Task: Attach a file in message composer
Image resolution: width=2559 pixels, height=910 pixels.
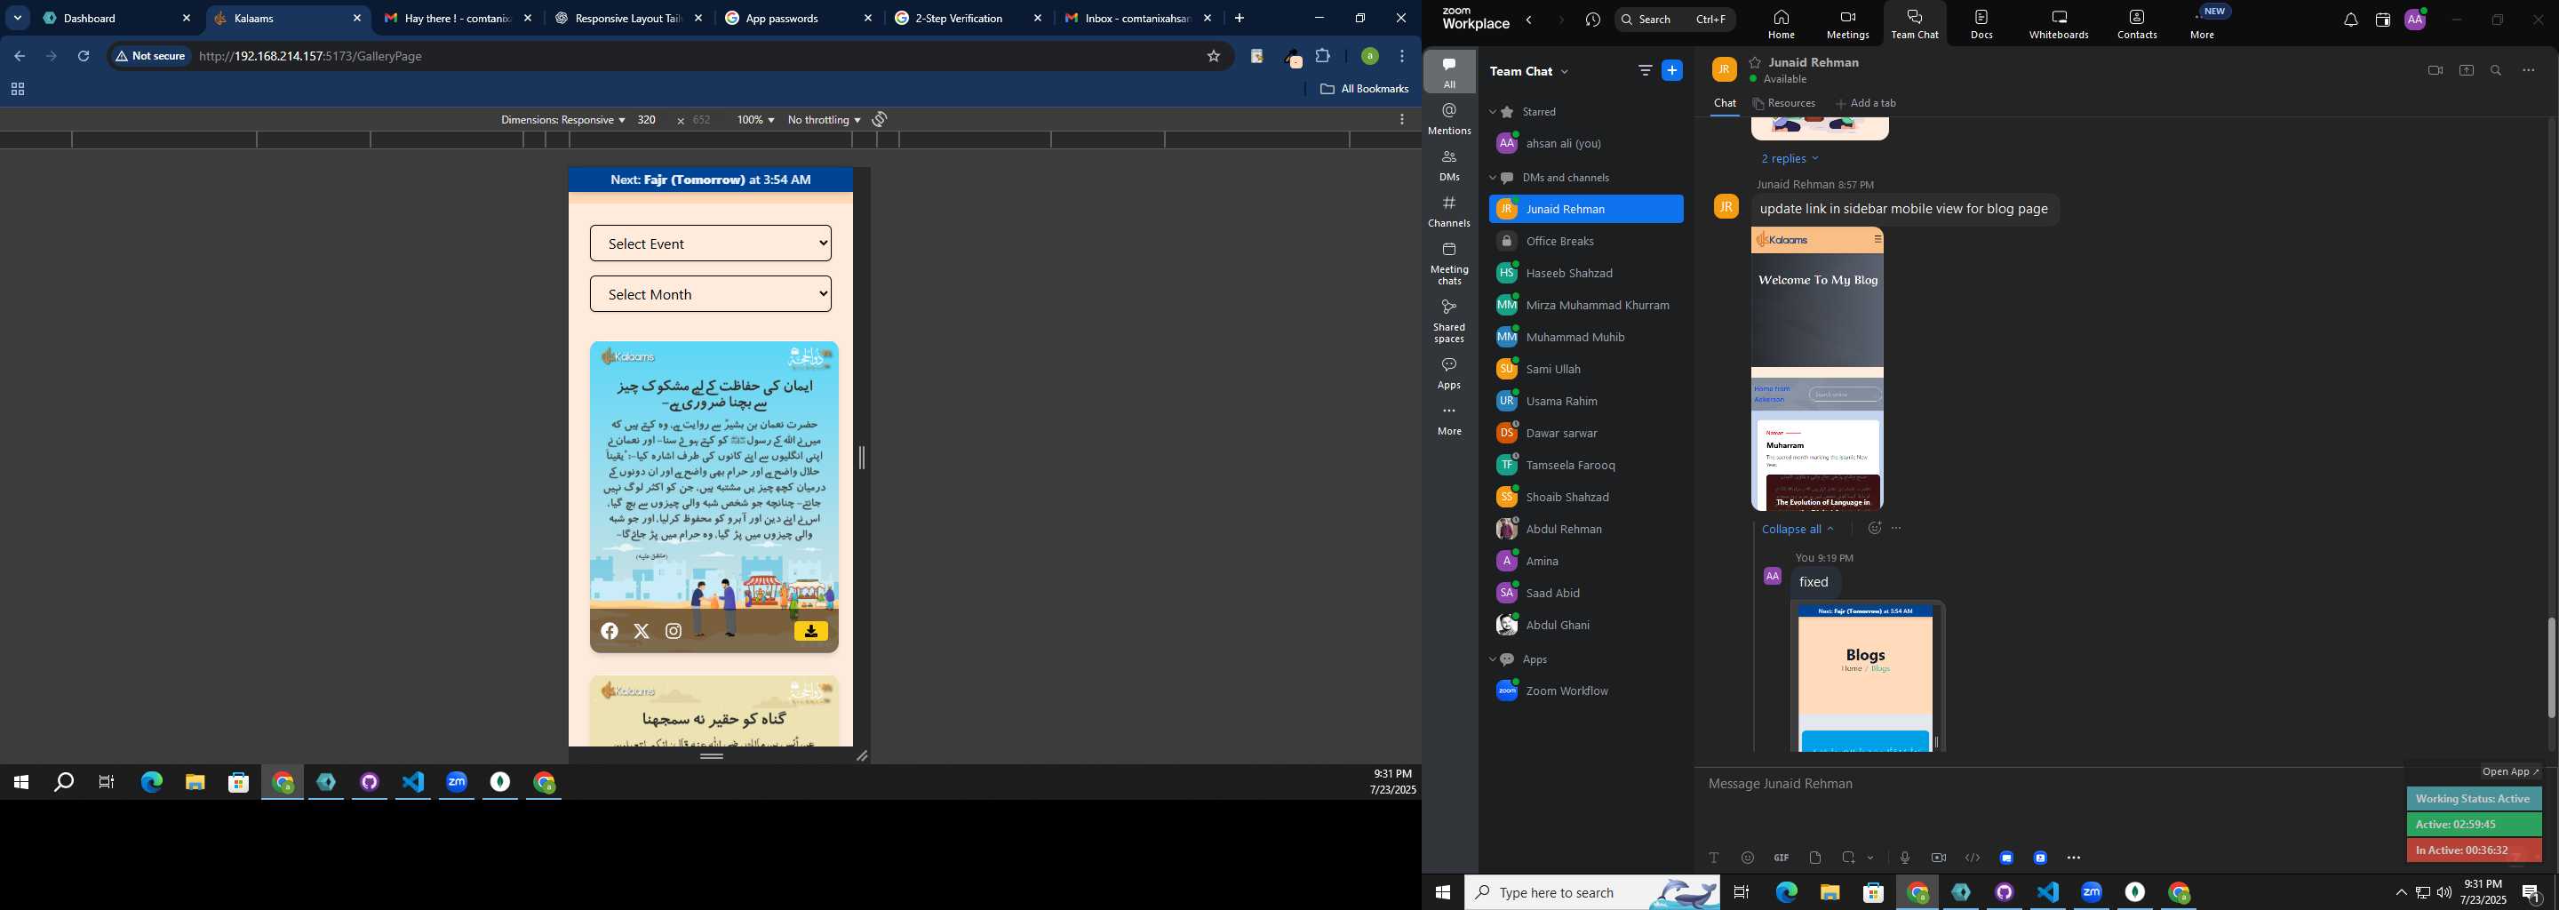Action: point(1815,858)
